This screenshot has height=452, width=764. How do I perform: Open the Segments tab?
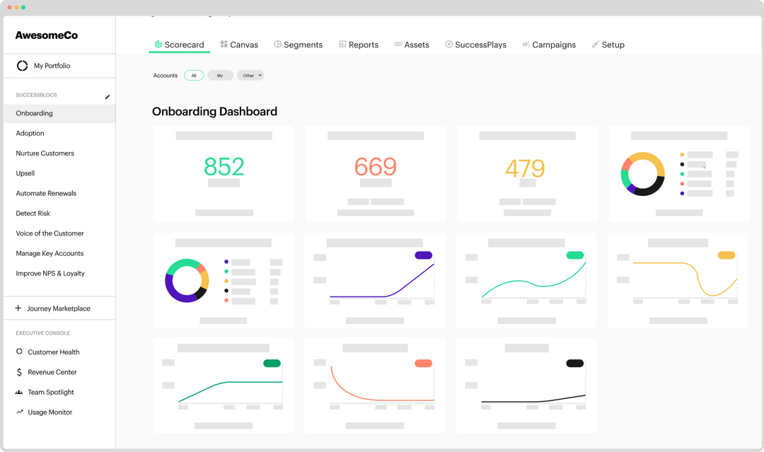[x=299, y=44]
